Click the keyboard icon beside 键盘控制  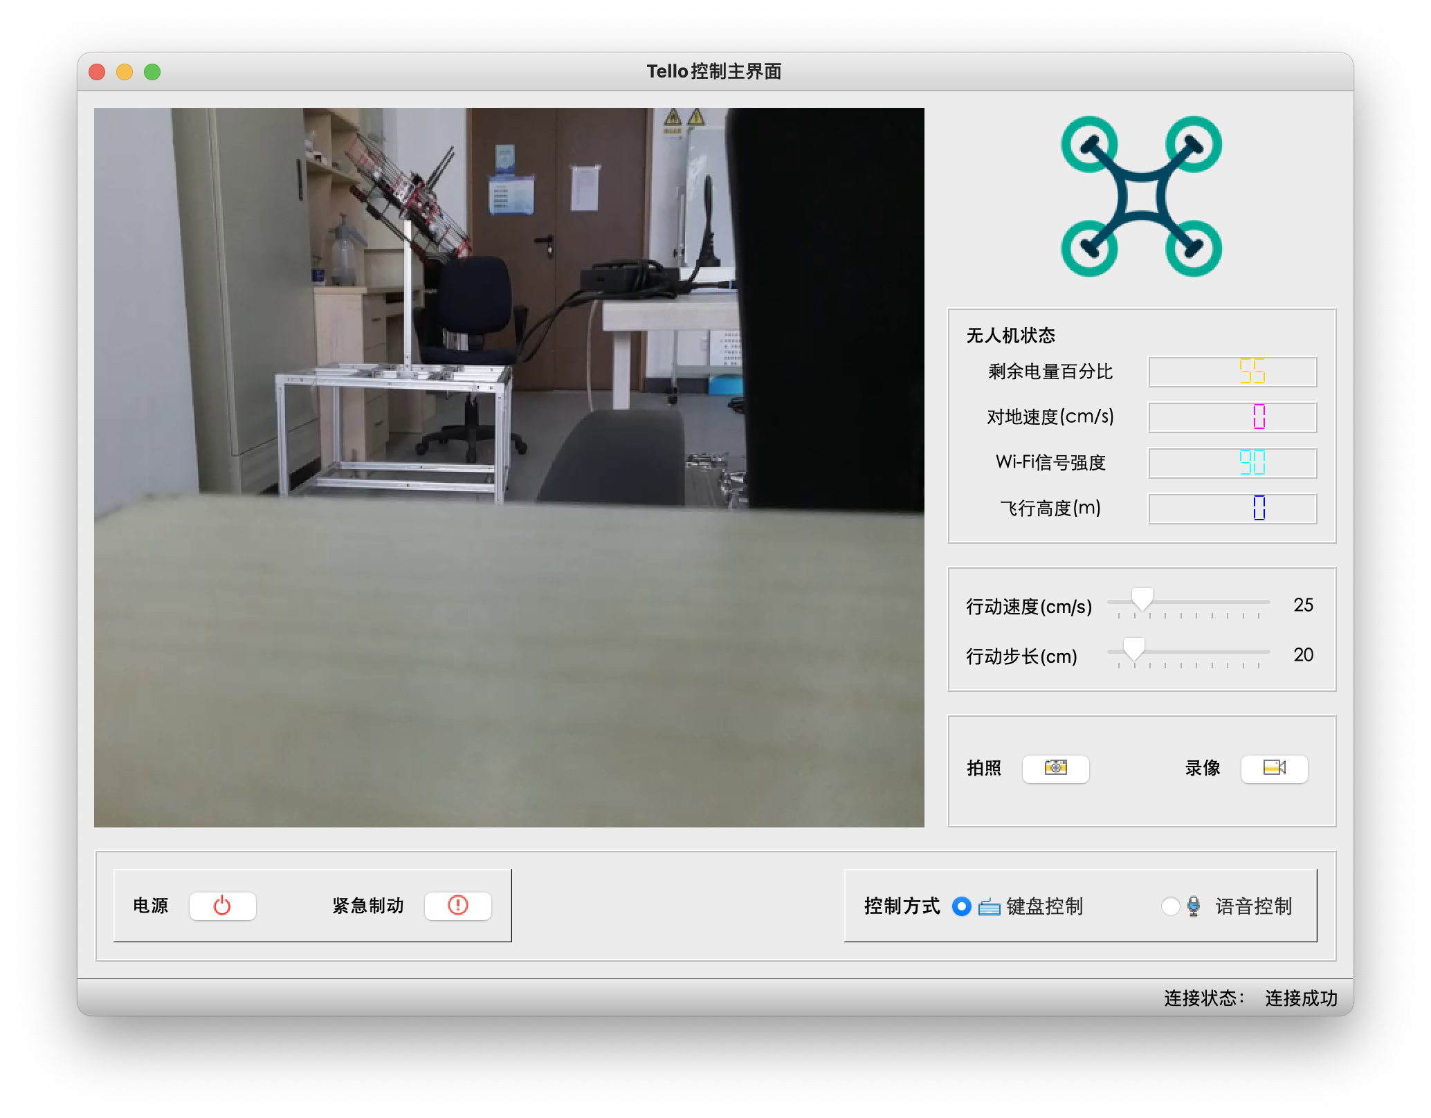tap(989, 906)
